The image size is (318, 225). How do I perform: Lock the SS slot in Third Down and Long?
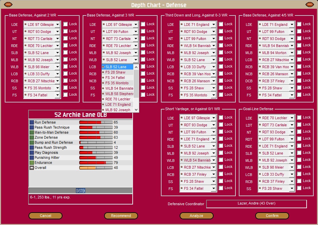coord(220,88)
